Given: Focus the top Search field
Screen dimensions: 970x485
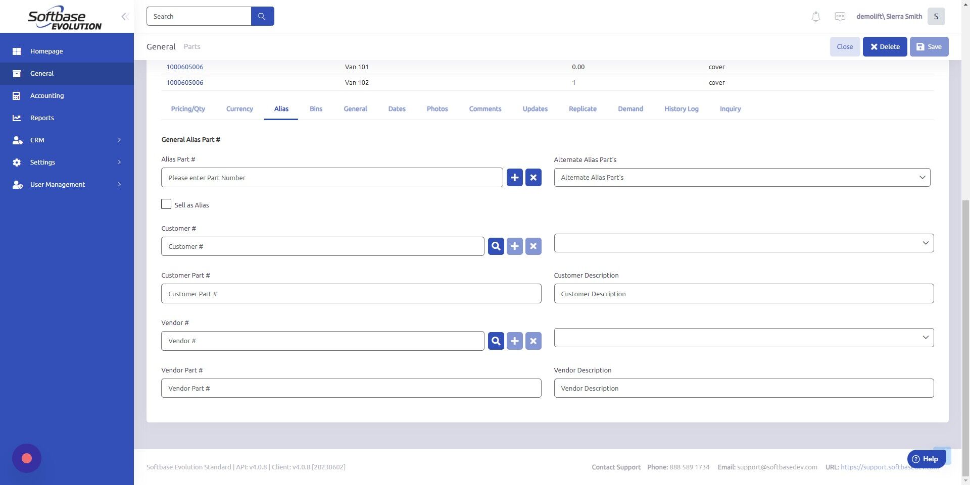Looking at the screenshot, I should pos(199,16).
